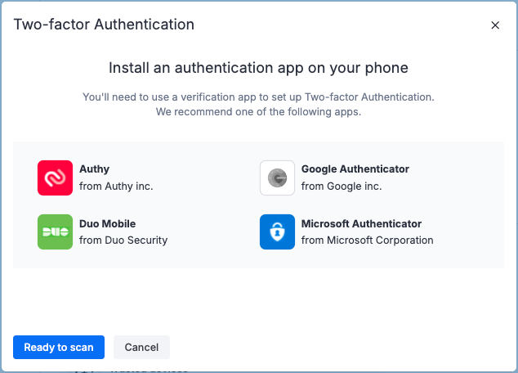The image size is (518, 373).
Task: Cancel the two-factor setup
Action: 141,347
